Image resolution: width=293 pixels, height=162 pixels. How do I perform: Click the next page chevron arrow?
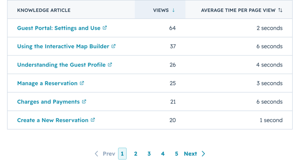tap(203, 154)
